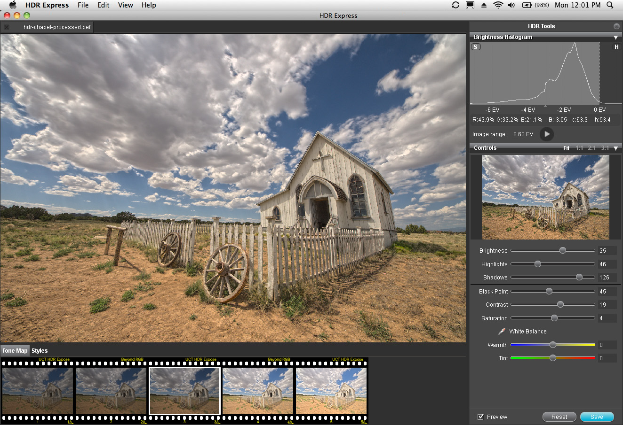
Task: Collapse the Controls section arrow
Action: pyautogui.click(x=615, y=148)
